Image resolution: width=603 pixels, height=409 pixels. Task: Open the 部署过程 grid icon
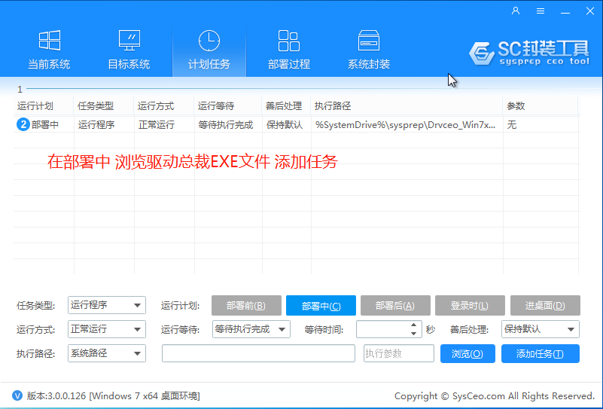289,41
